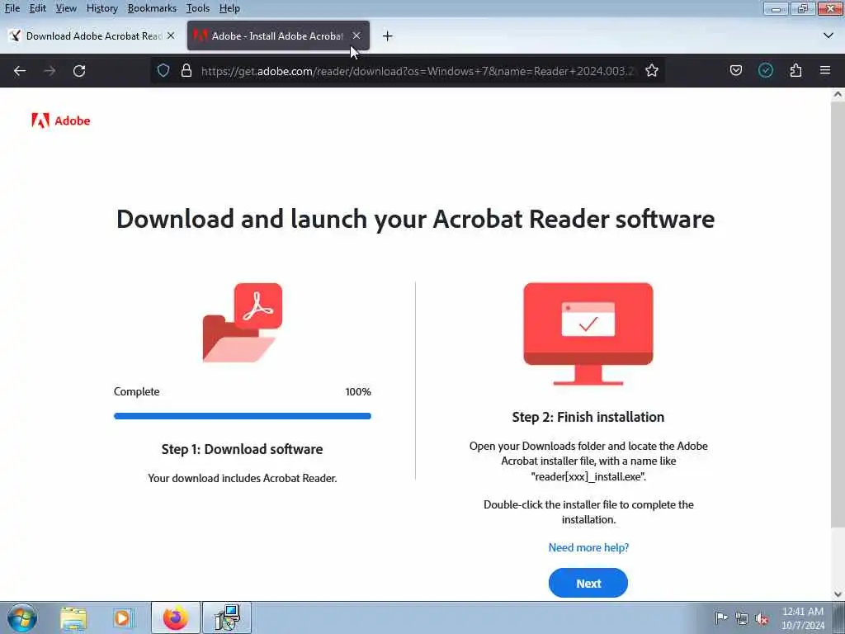
Task: Click the blue download progress bar
Action: point(243,416)
